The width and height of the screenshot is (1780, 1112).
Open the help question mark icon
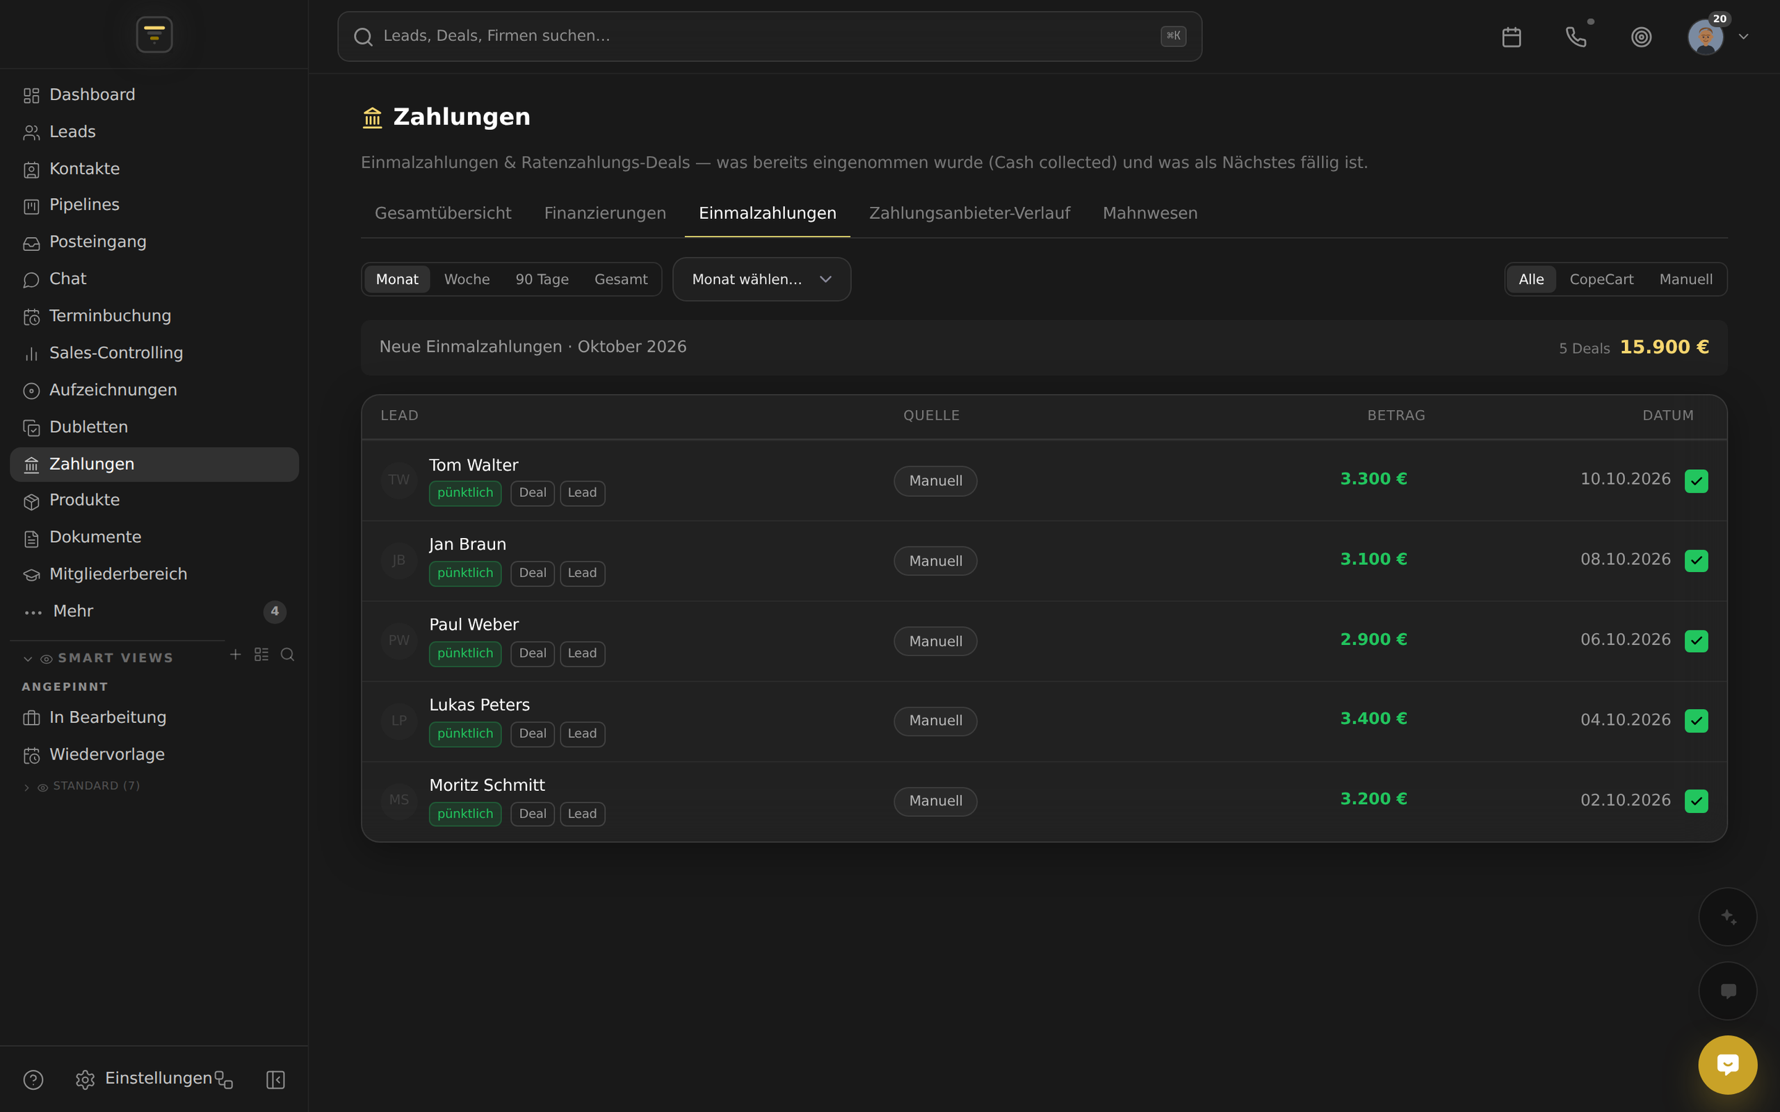click(33, 1079)
